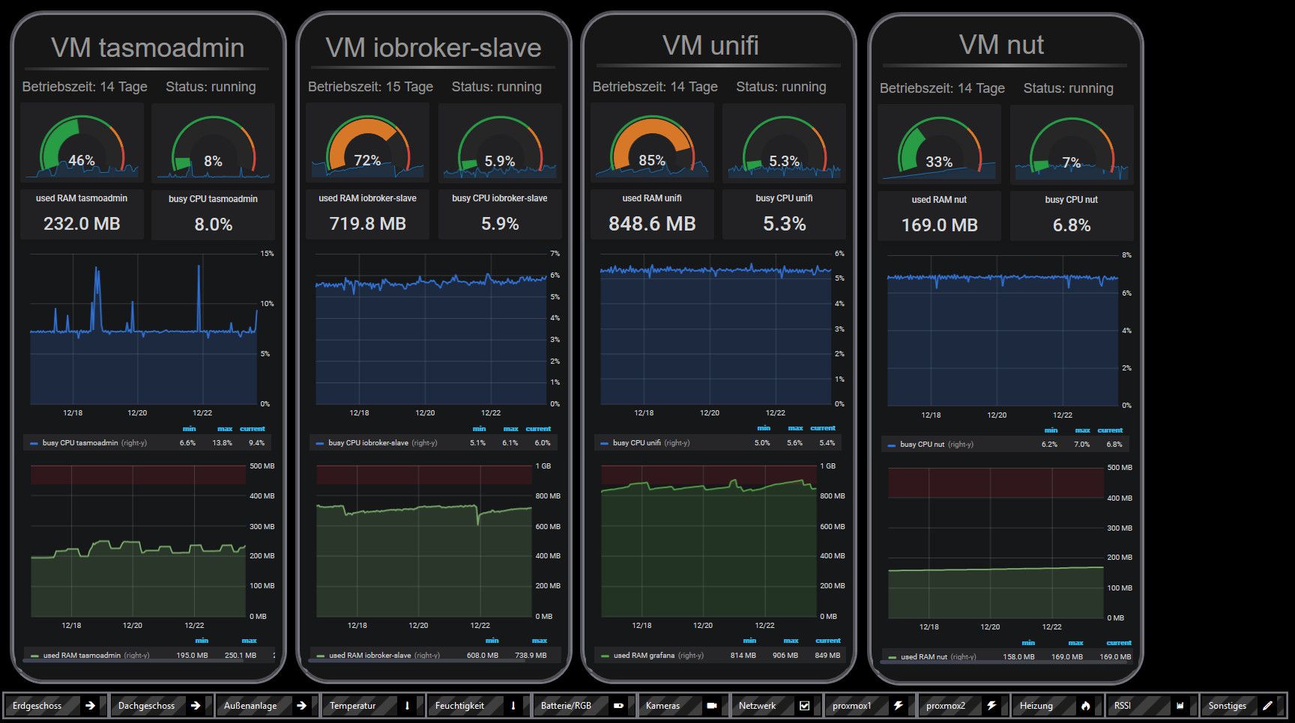
Task: Click the 719.8 MB RAM value
Action: pos(367,224)
